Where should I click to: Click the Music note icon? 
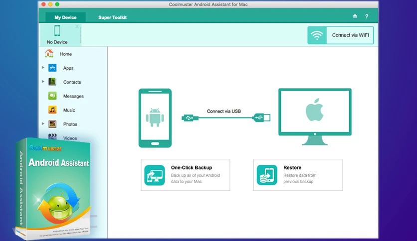tap(52, 110)
